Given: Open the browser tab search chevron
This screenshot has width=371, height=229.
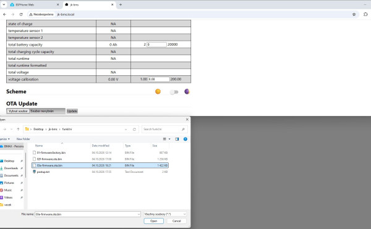Looking at the screenshot, I should point(4,4).
